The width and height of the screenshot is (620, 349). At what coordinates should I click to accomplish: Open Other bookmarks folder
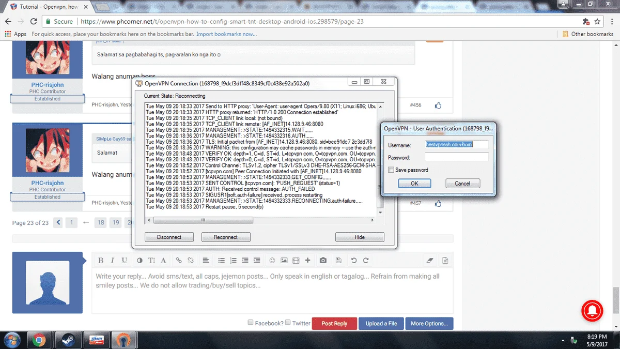click(588, 34)
